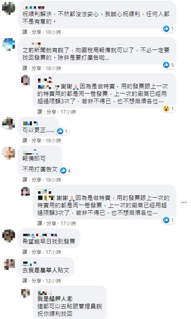Viewport: 191px width, 319px height.
Task: Click the like icon showing 4 beside 不用打廣告文
Action: point(63,170)
